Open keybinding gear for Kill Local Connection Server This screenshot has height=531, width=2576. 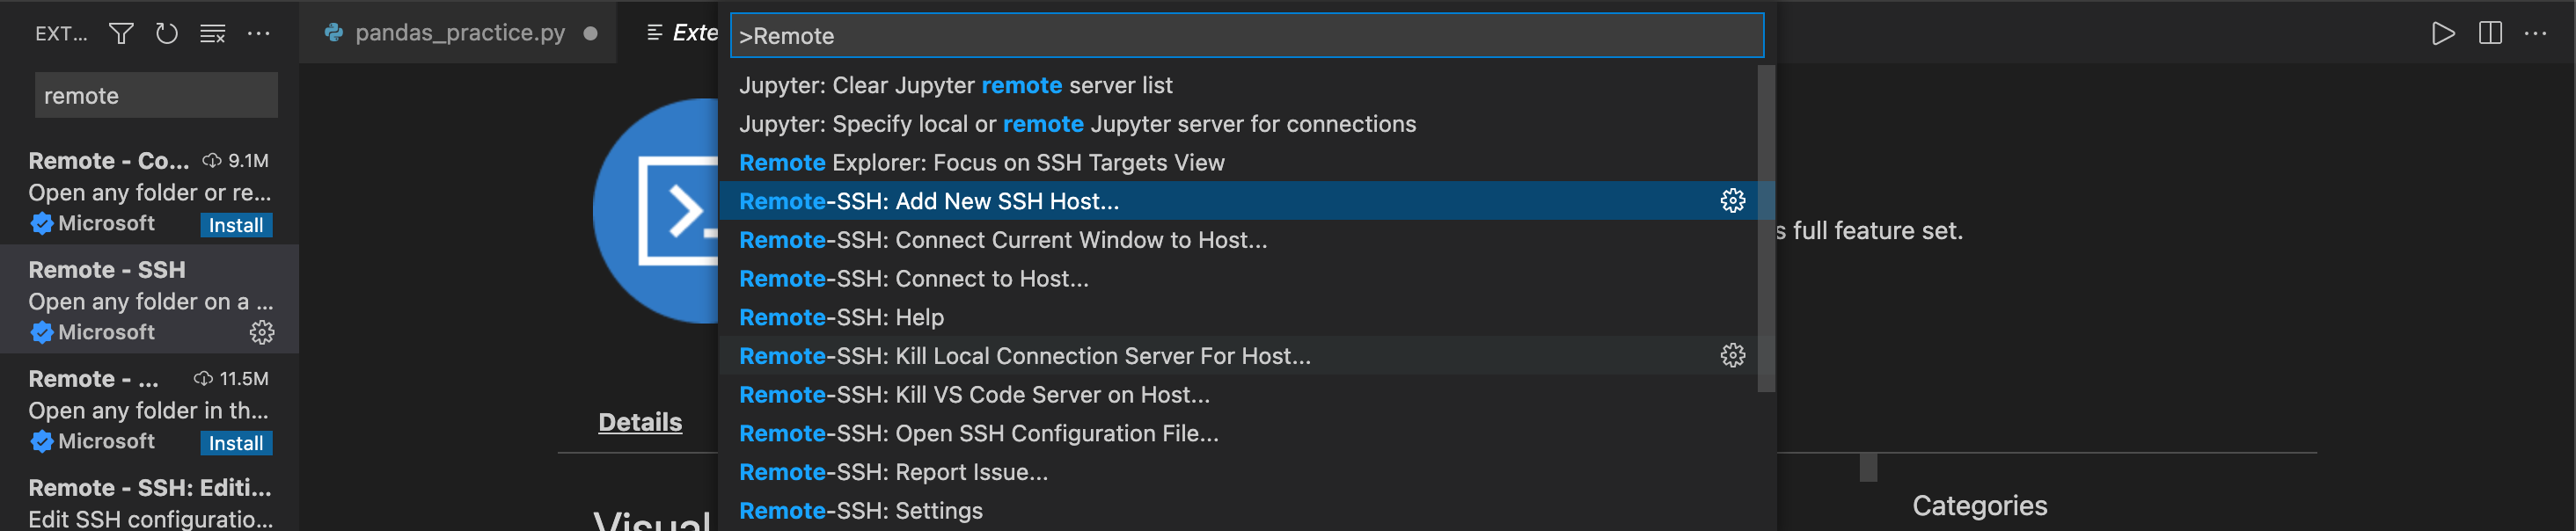pyautogui.click(x=1733, y=356)
